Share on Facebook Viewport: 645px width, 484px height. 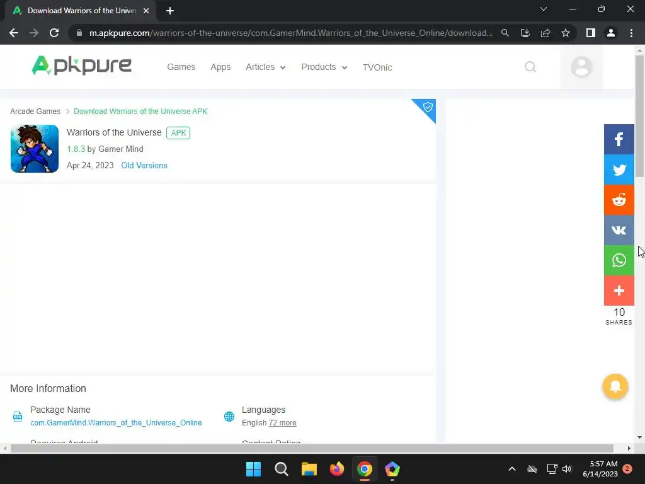point(619,139)
